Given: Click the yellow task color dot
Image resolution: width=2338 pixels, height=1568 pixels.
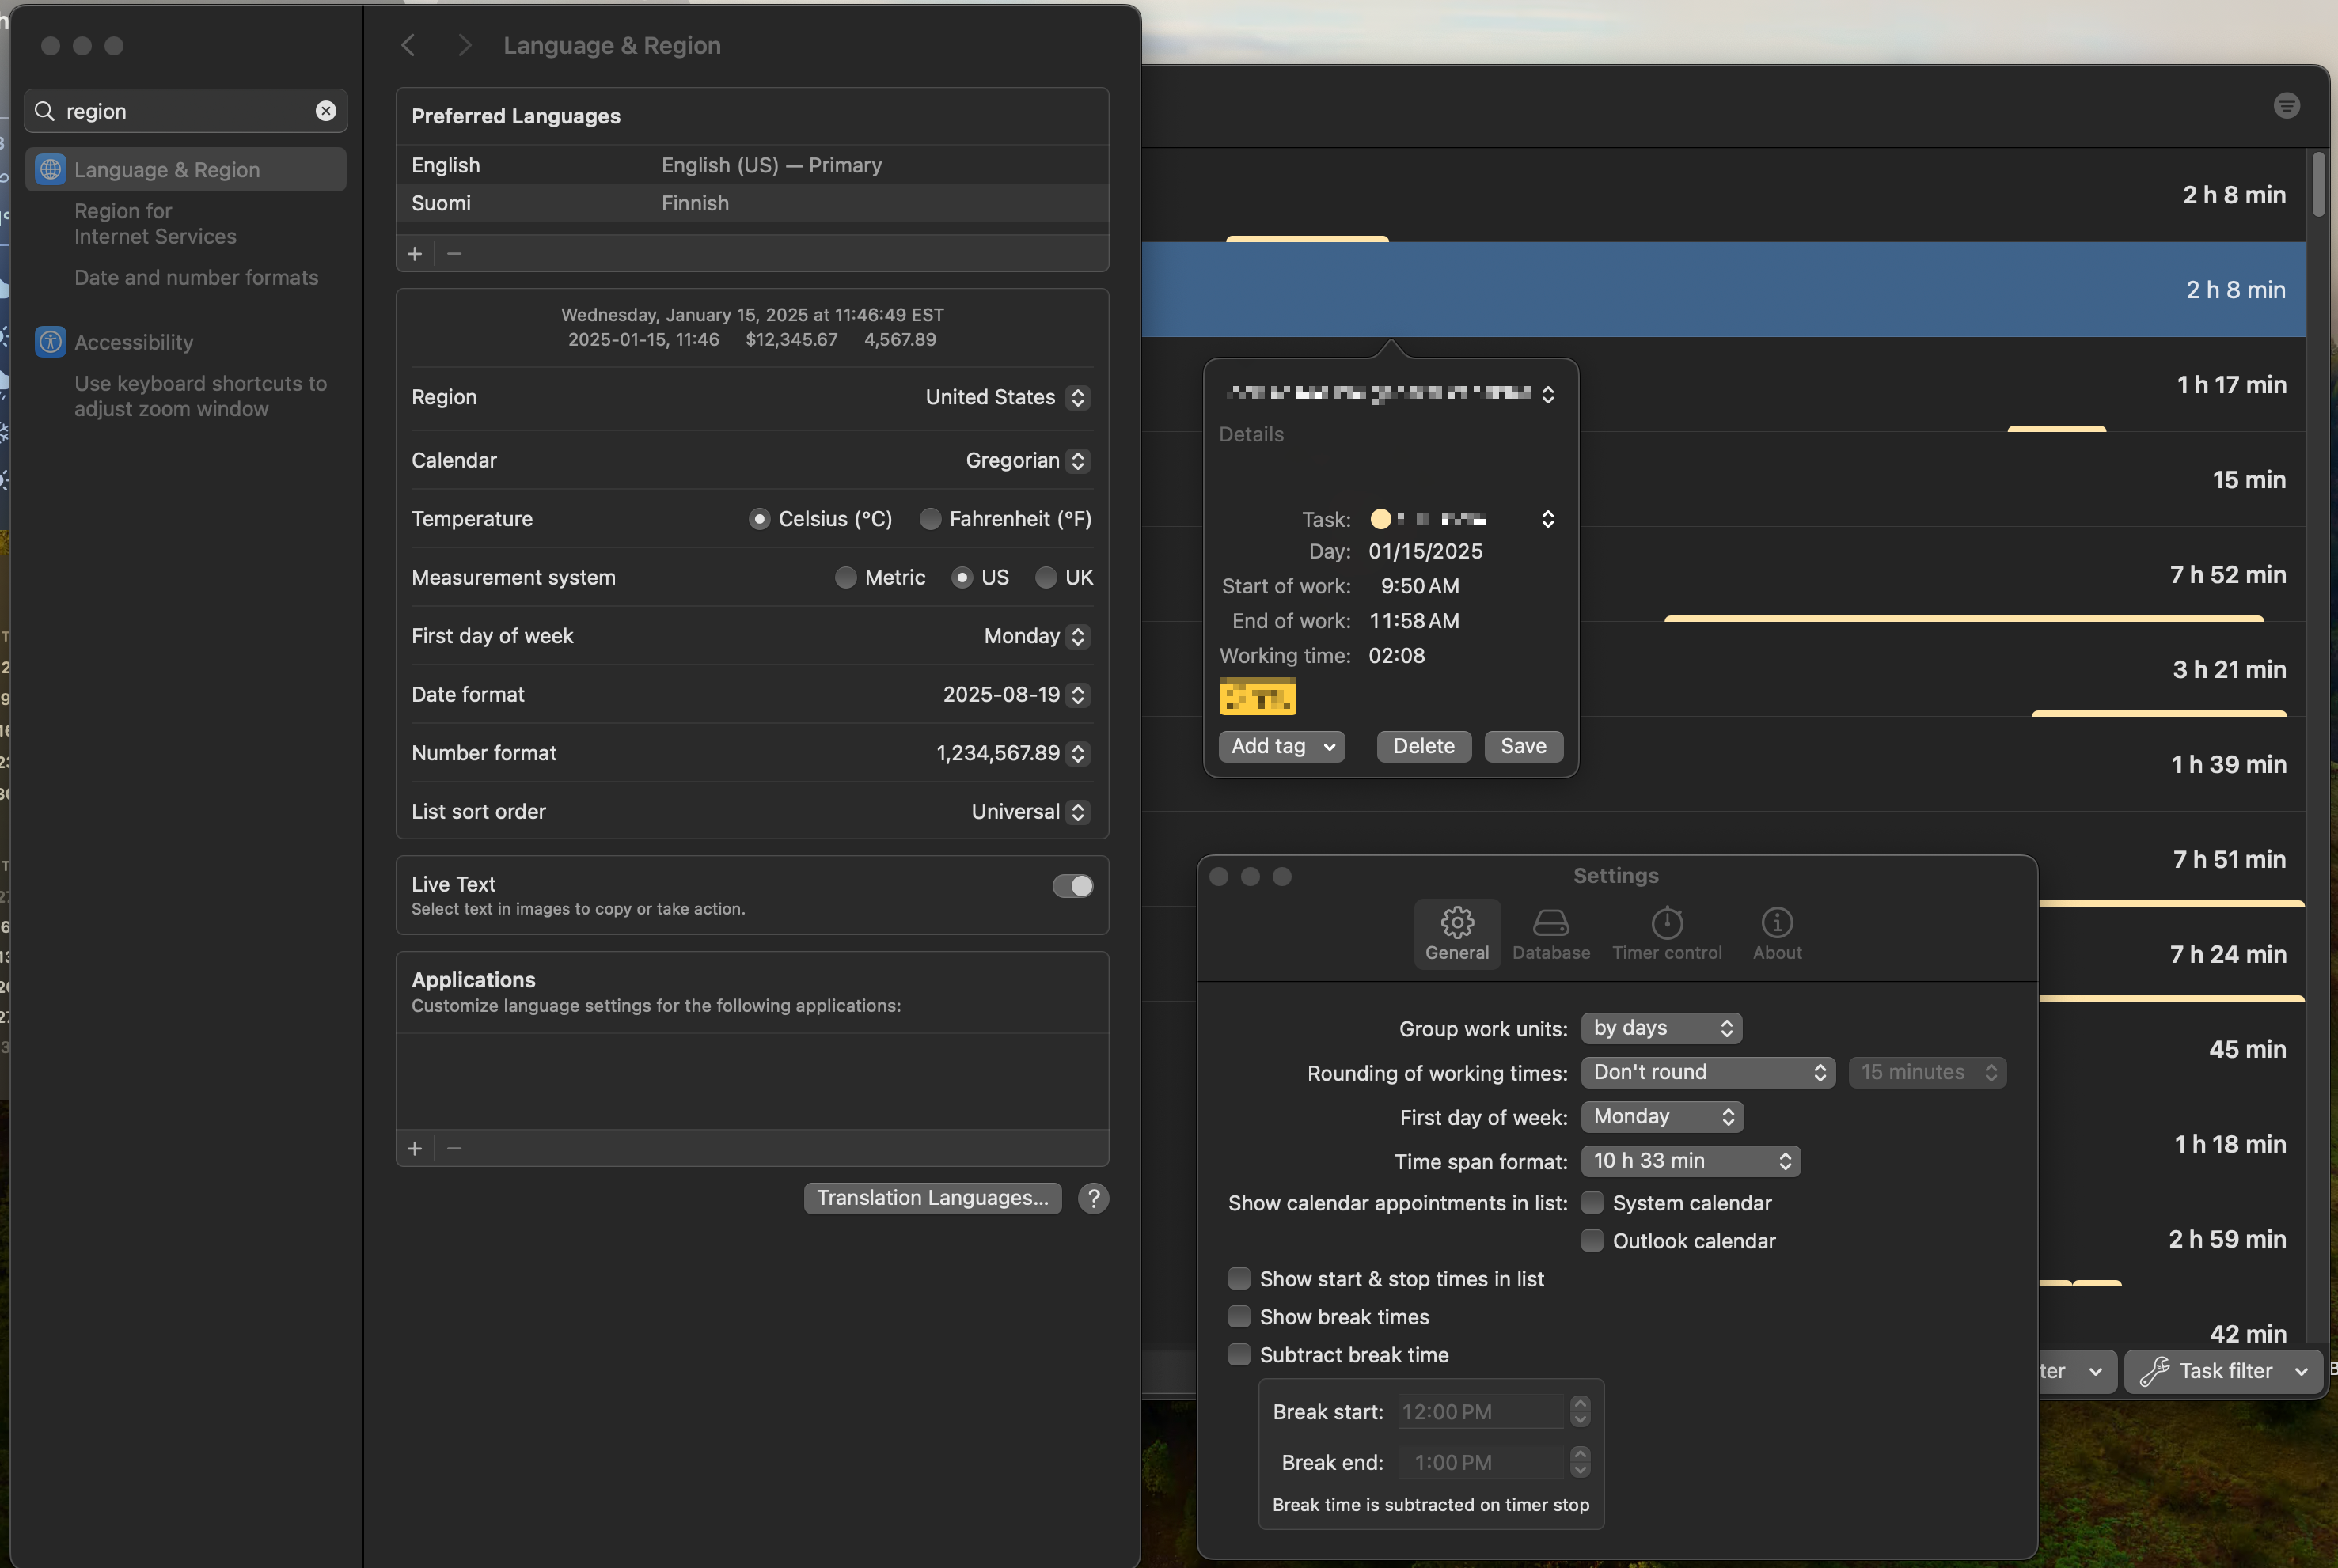Looking at the screenshot, I should (1380, 519).
